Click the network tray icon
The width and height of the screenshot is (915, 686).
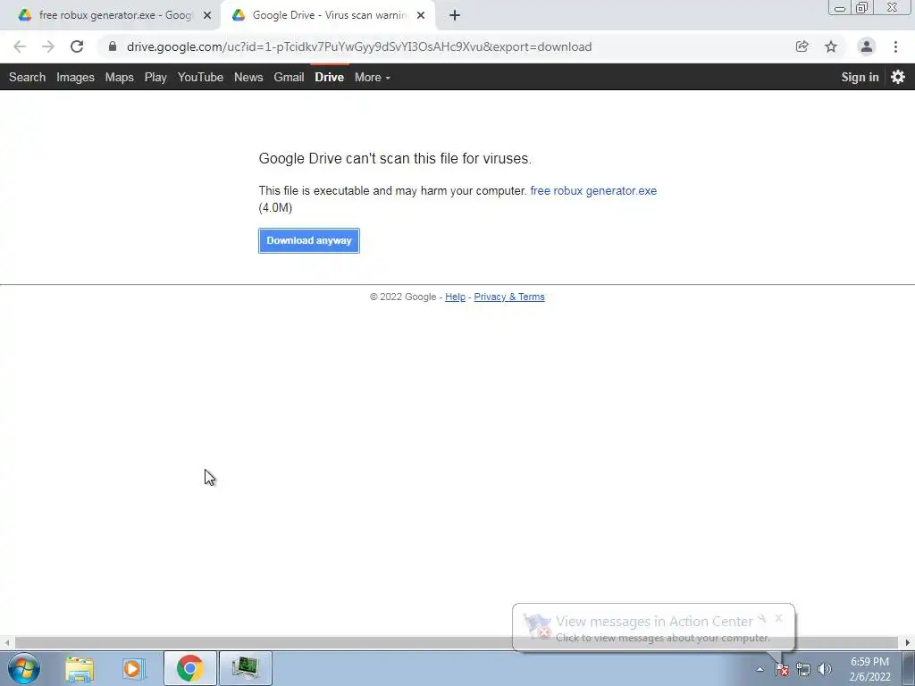point(803,670)
